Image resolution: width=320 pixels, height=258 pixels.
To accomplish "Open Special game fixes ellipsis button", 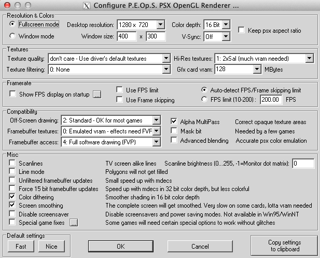I will point(74,223).
